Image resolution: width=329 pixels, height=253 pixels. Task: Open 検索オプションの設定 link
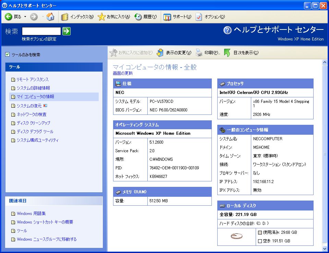point(39,39)
